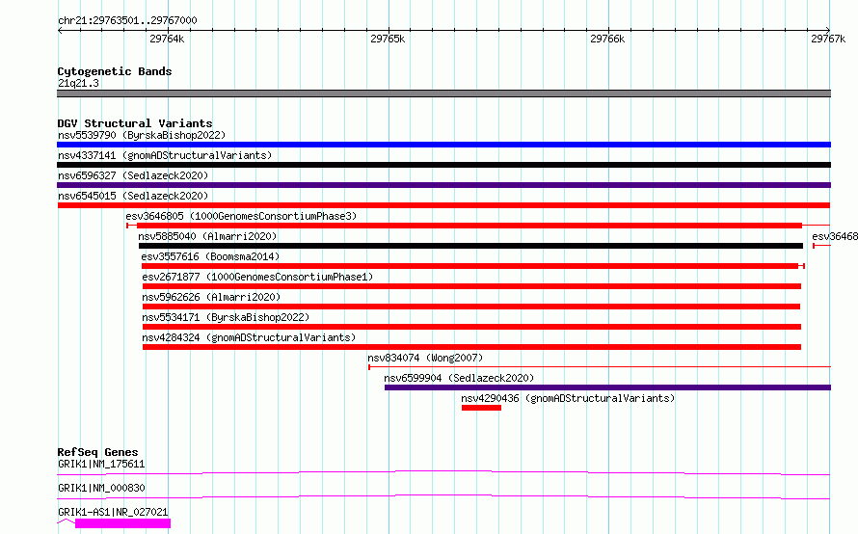
Task: Open nsv6545015 (Sedlazeck2020) label
Action: point(133,196)
